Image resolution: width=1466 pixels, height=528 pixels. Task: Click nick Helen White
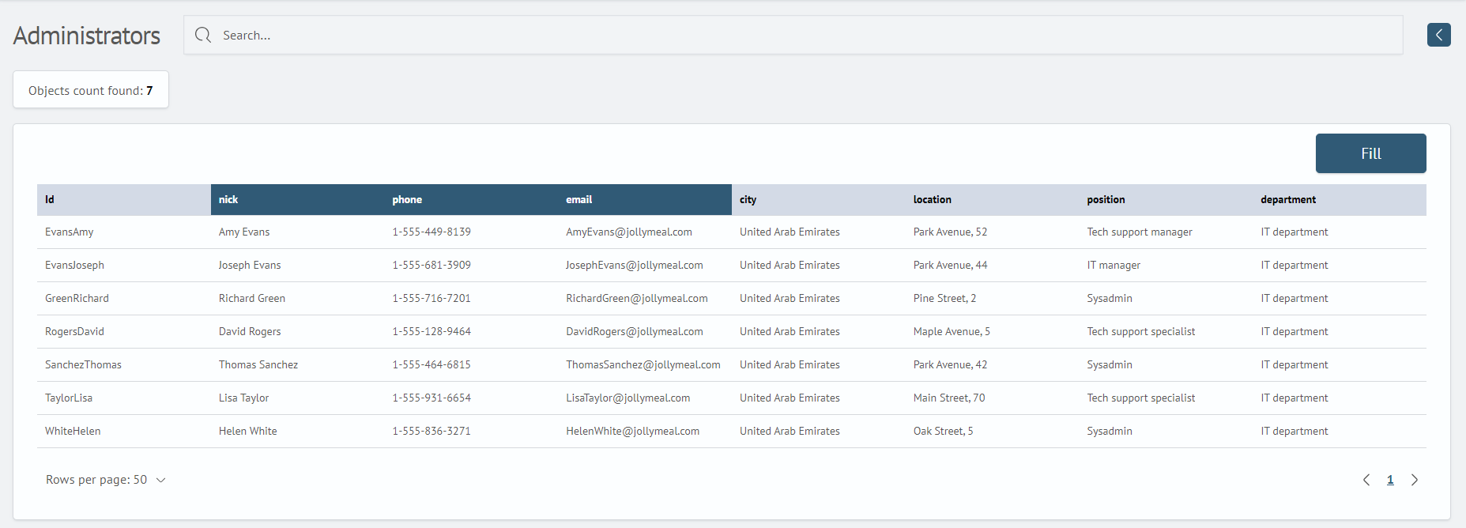tap(248, 431)
